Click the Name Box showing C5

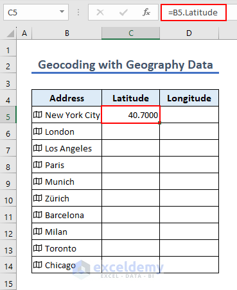36,12
